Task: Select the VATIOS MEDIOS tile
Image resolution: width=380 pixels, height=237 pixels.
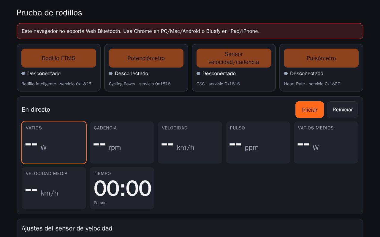Action: click(326, 142)
